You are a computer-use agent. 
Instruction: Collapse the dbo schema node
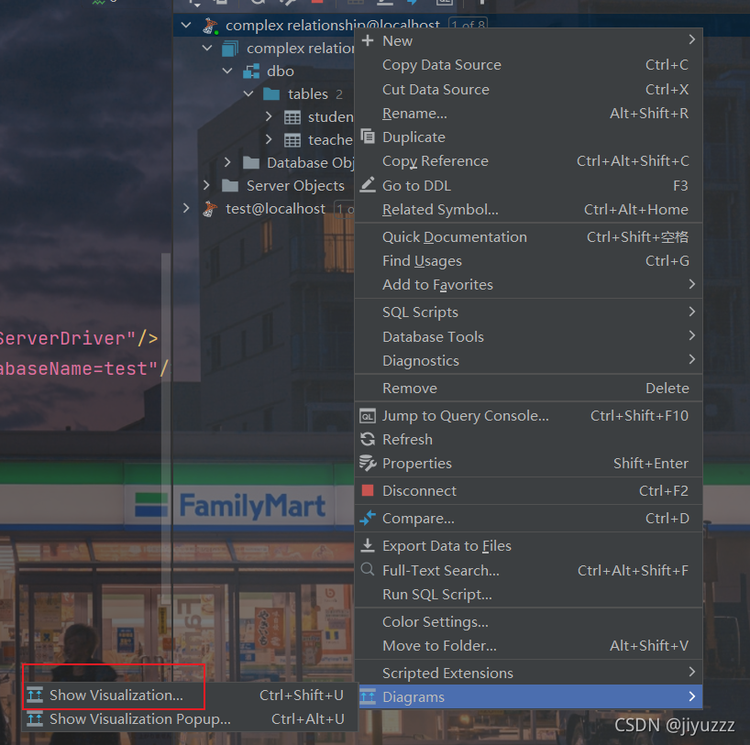click(x=227, y=71)
